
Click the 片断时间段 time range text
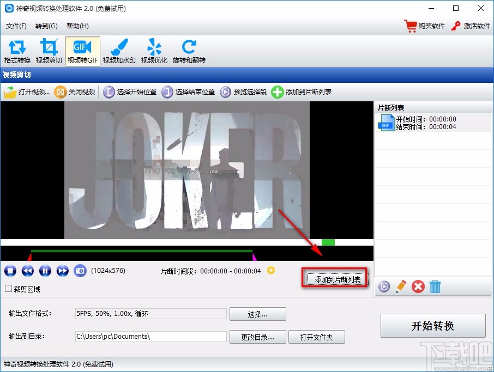click(x=210, y=271)
